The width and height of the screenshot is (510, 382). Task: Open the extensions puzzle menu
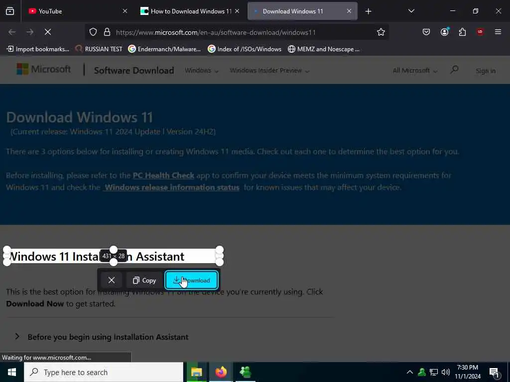462,32
